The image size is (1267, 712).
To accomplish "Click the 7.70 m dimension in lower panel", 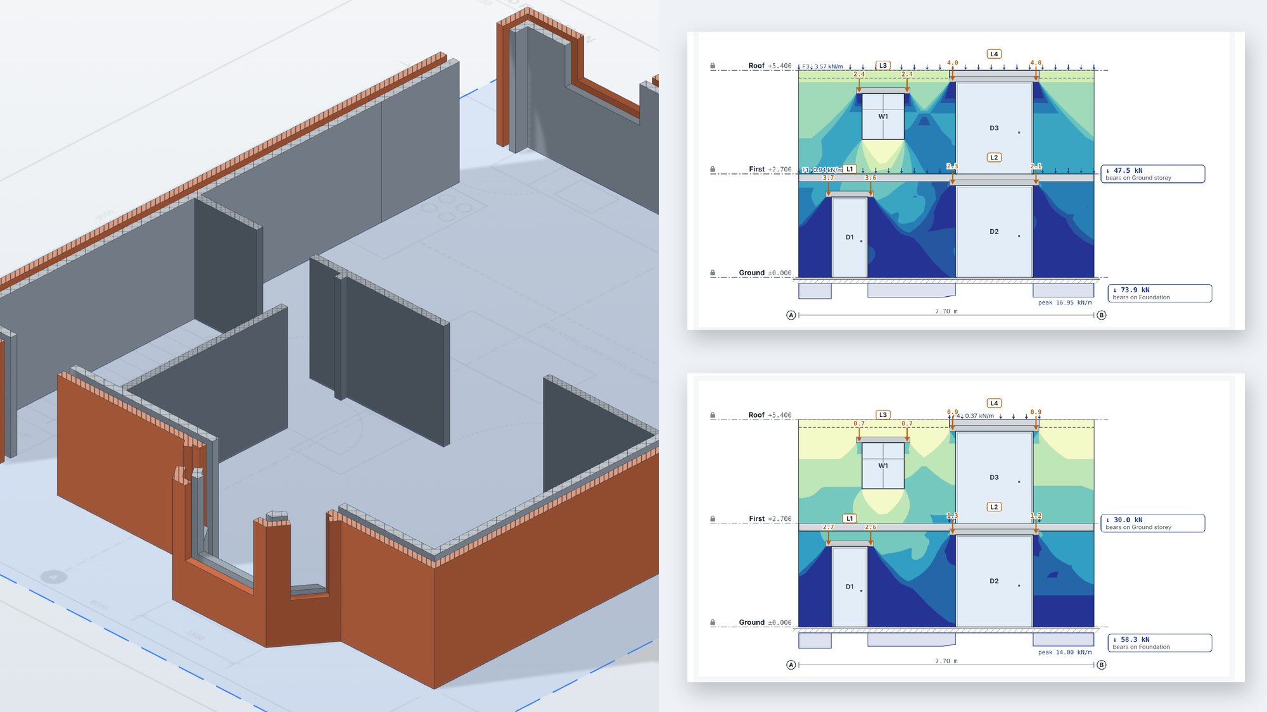I will 946,661.
